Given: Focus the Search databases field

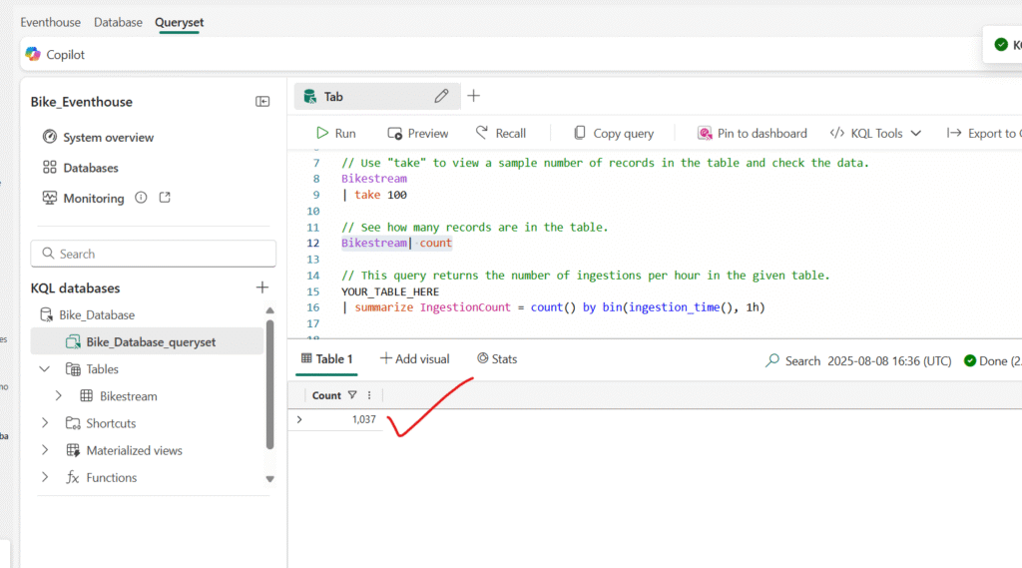Looking at the screenshot, I should tap(153, 254).
